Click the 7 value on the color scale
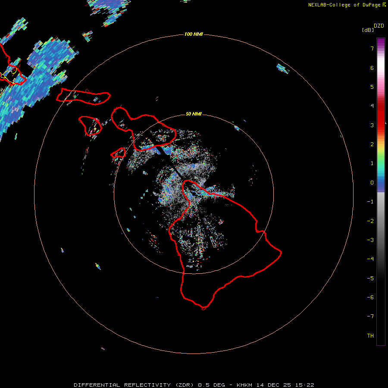This screenshot has height=388, width=388. (372, 48)
